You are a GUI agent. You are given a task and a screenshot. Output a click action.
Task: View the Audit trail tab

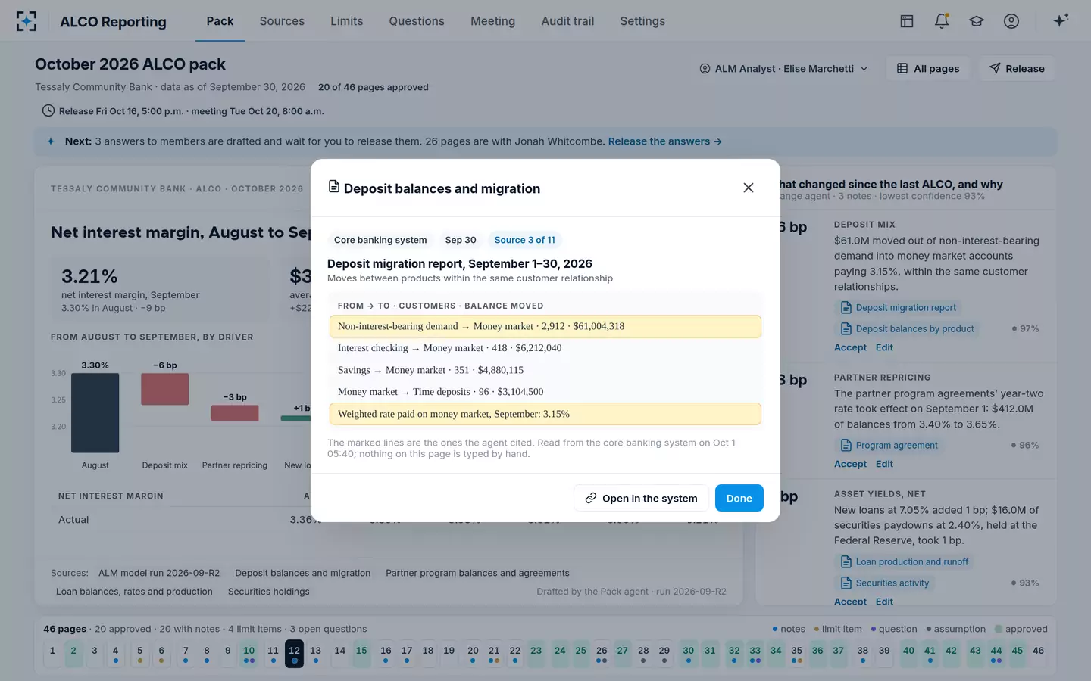567,21
